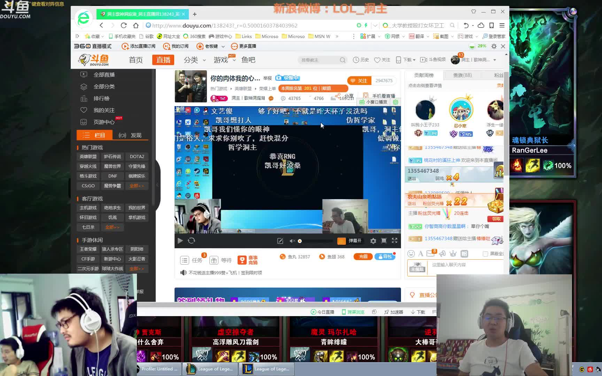Image resolution: width=602 pixels, height=376 pixels.
Task: Open the address bar suggestions dropdown
Action: 375,25
